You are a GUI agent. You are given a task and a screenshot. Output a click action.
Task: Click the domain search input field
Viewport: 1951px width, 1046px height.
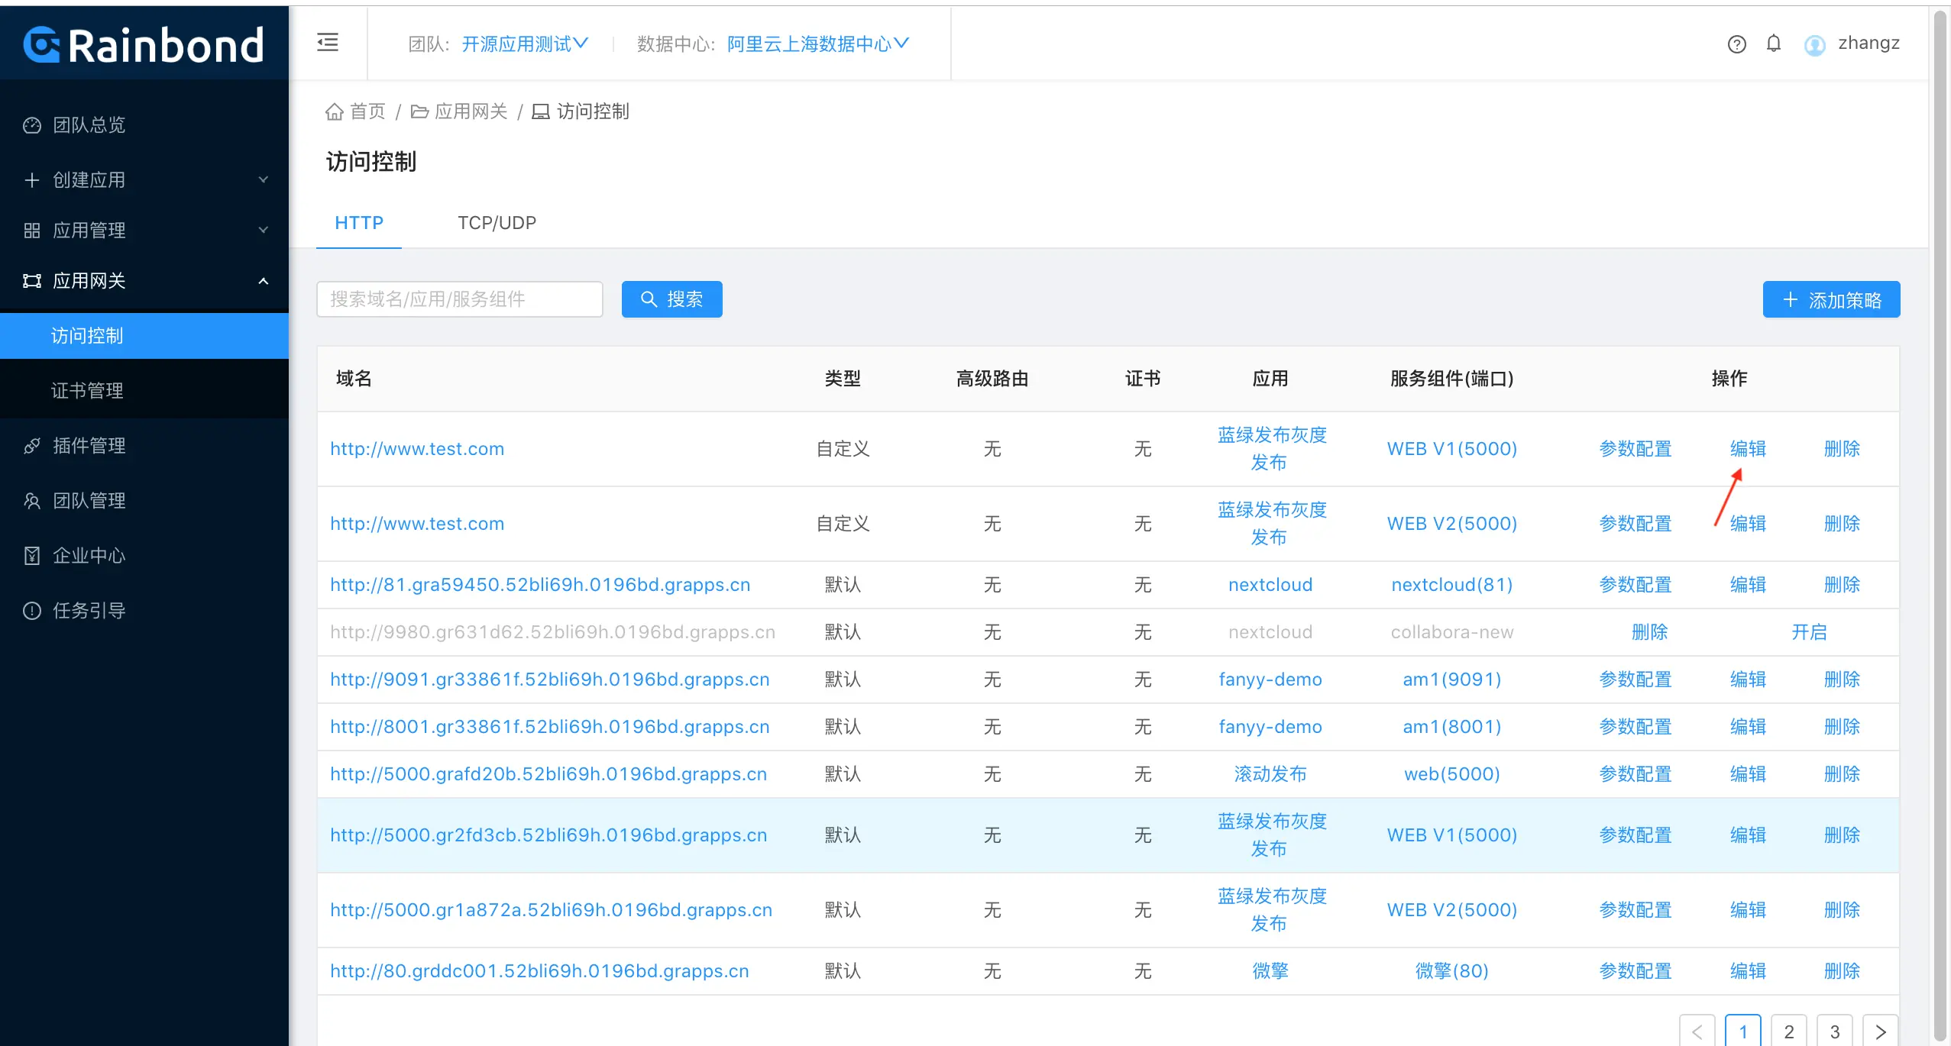[x=459, y=299]
